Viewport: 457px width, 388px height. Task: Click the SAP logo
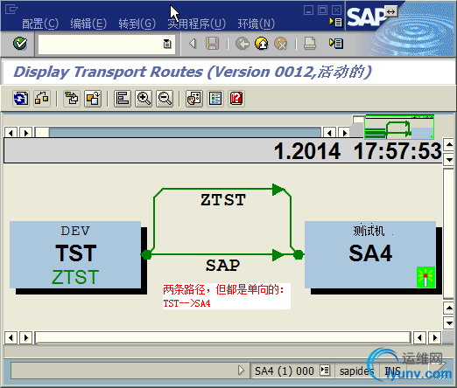coord(366,17)
